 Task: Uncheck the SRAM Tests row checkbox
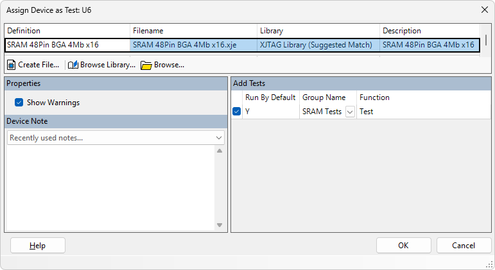(237, 112)
